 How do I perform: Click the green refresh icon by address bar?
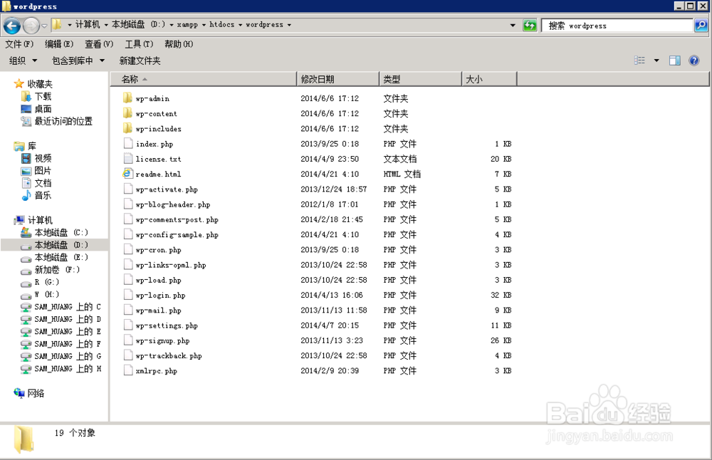coord(530,26)
